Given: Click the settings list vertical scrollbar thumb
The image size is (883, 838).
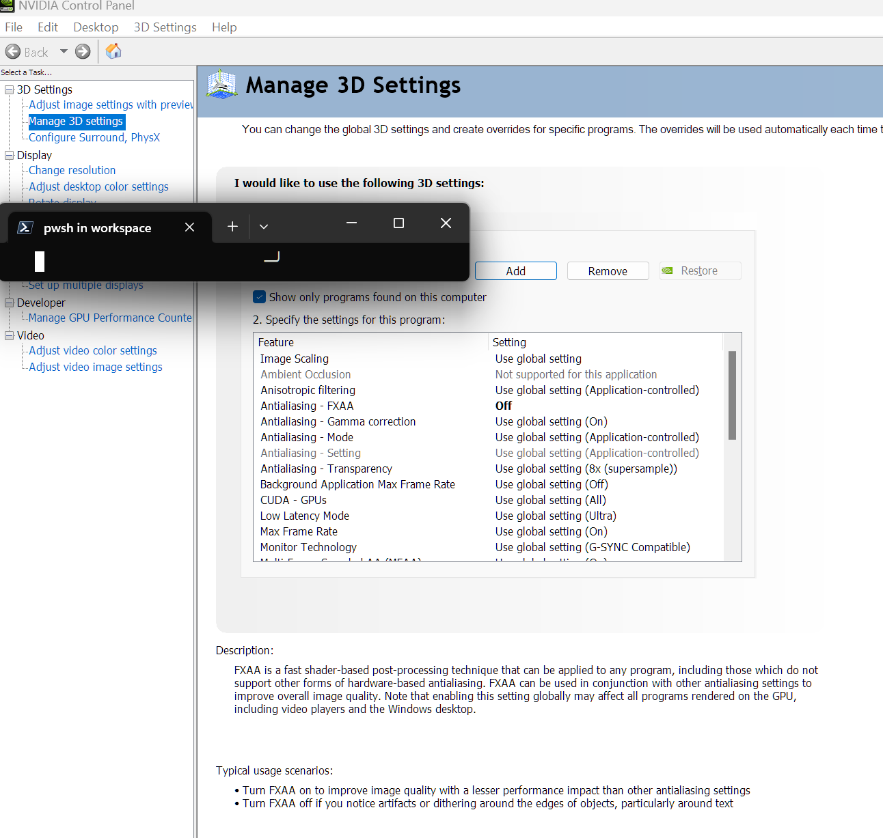Looking at the screenshot, I should pyautogui.click(x=732, y=395).
